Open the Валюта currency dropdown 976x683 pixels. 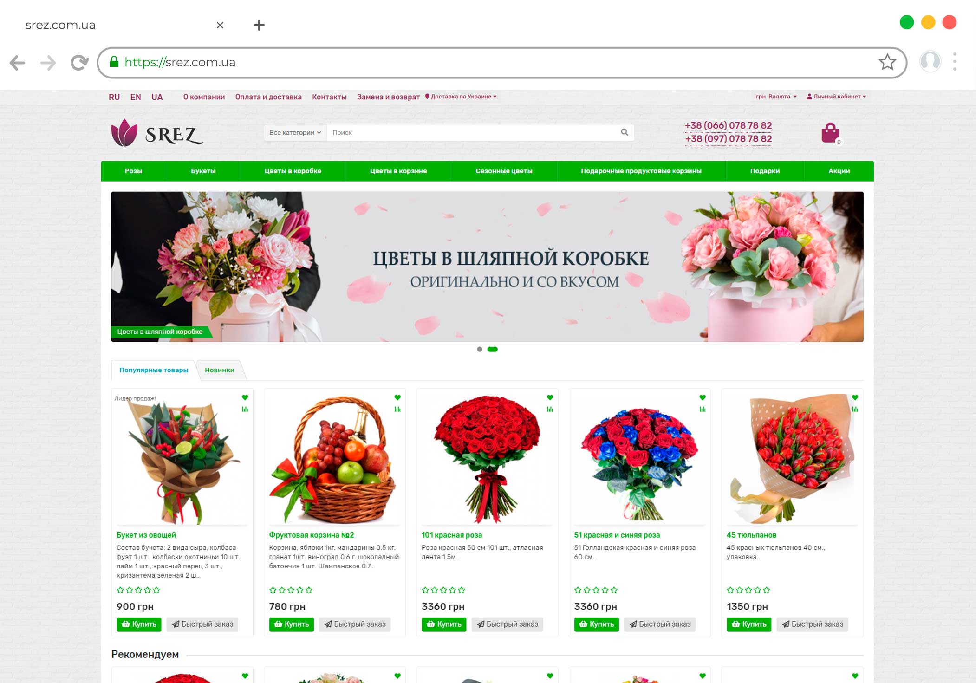pos(776,97)
